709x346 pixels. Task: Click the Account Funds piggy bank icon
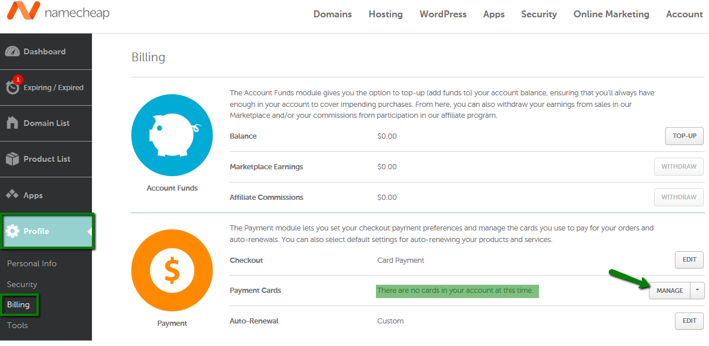172,135
